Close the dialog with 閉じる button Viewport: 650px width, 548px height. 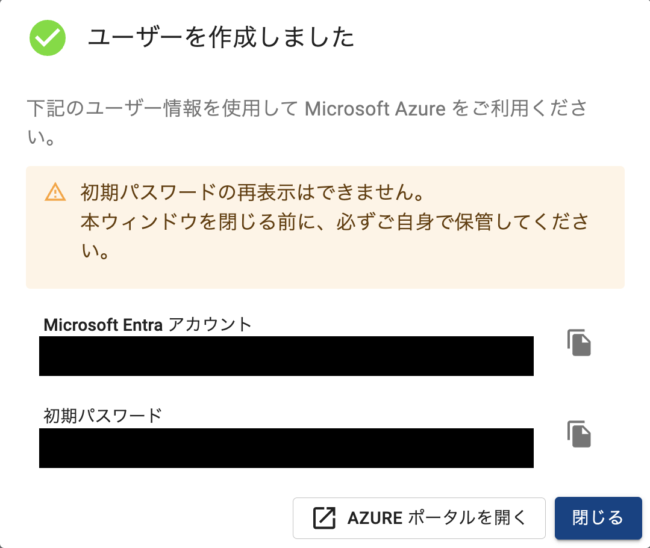[x=598, y=518]
